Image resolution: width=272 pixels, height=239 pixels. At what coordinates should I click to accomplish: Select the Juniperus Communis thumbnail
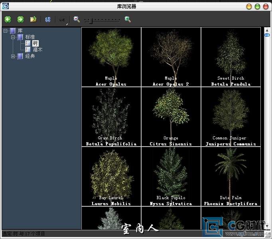click(x=231, y=117)
